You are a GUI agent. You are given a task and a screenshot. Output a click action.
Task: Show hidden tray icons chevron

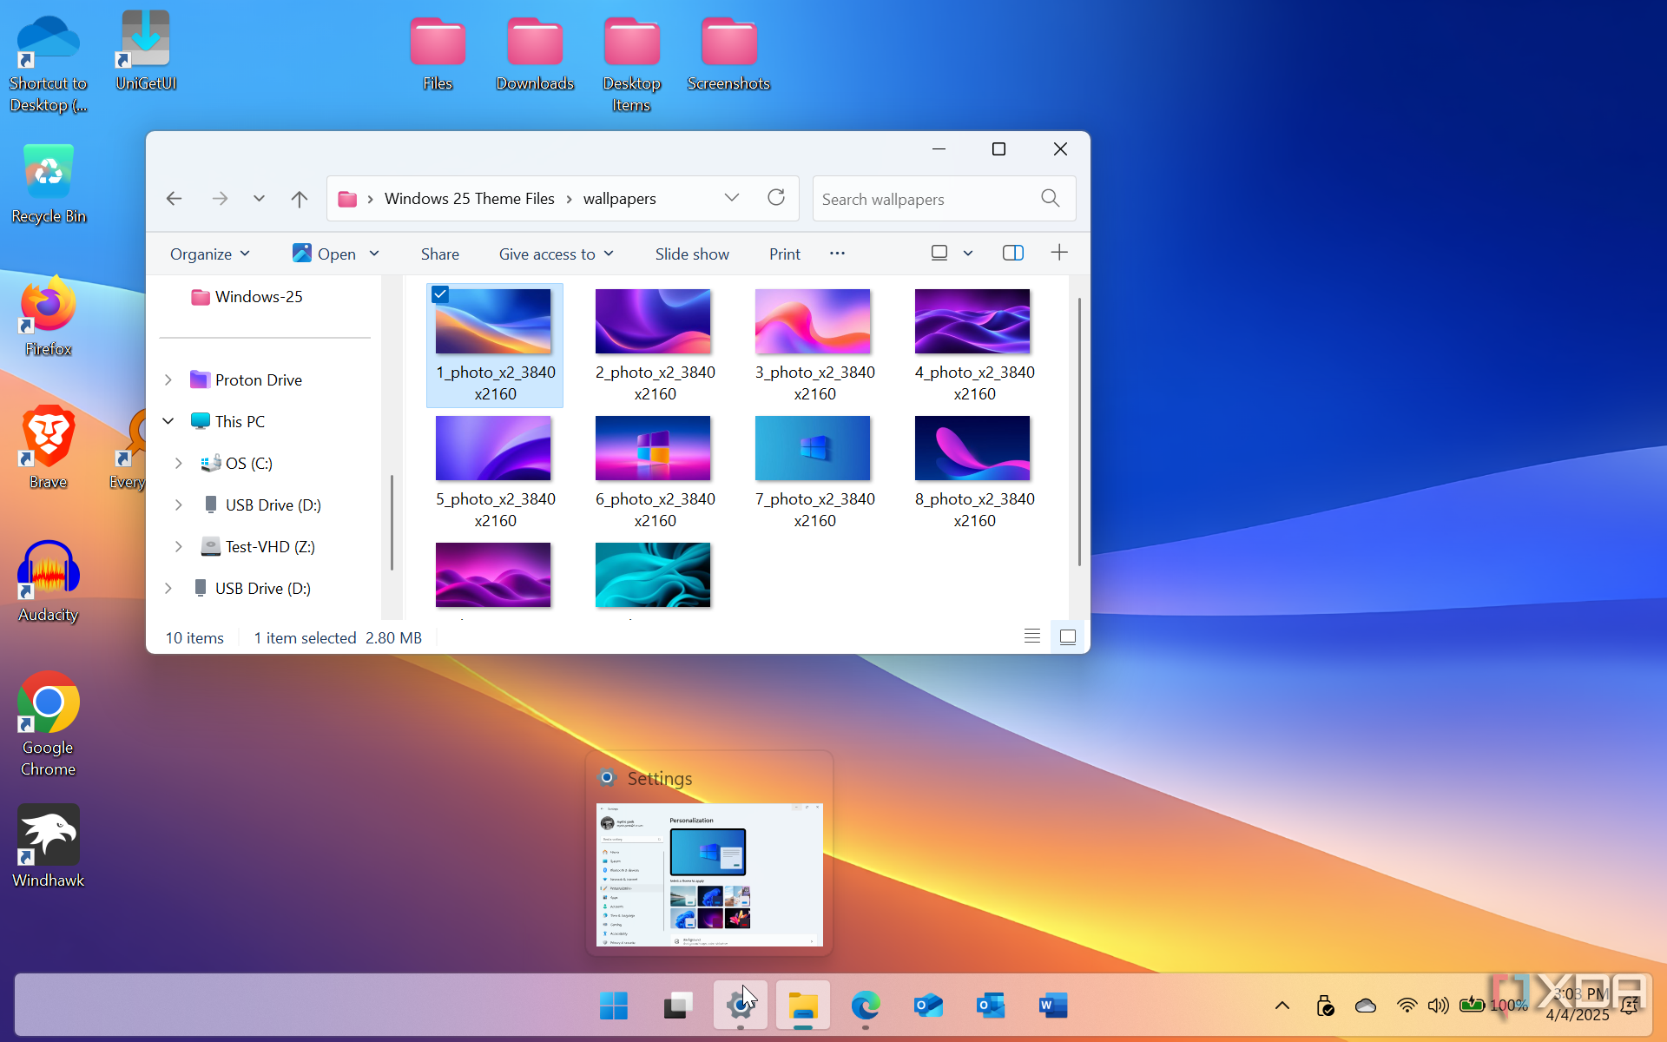click(1282, 1006)
